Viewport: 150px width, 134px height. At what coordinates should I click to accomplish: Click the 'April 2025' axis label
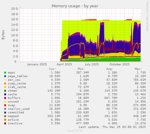(64, 64)
